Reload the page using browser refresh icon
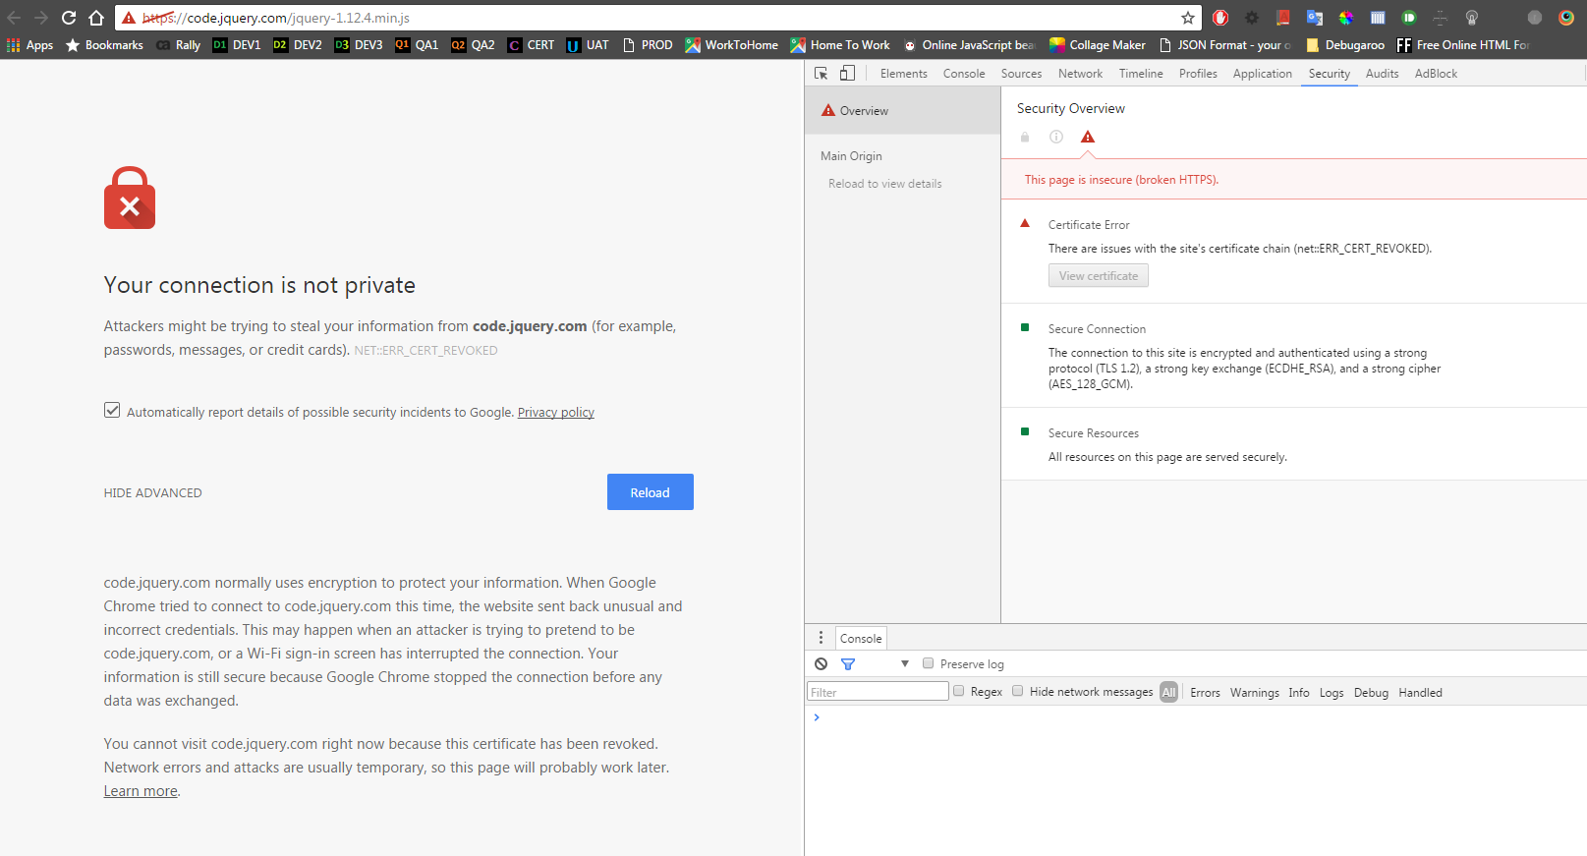The height and width of the screenshot is (856, 1587). click(69, 18)
